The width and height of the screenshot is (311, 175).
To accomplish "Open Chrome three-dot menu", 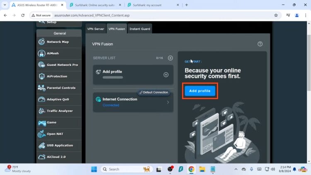I will click(x=306, y=15).
